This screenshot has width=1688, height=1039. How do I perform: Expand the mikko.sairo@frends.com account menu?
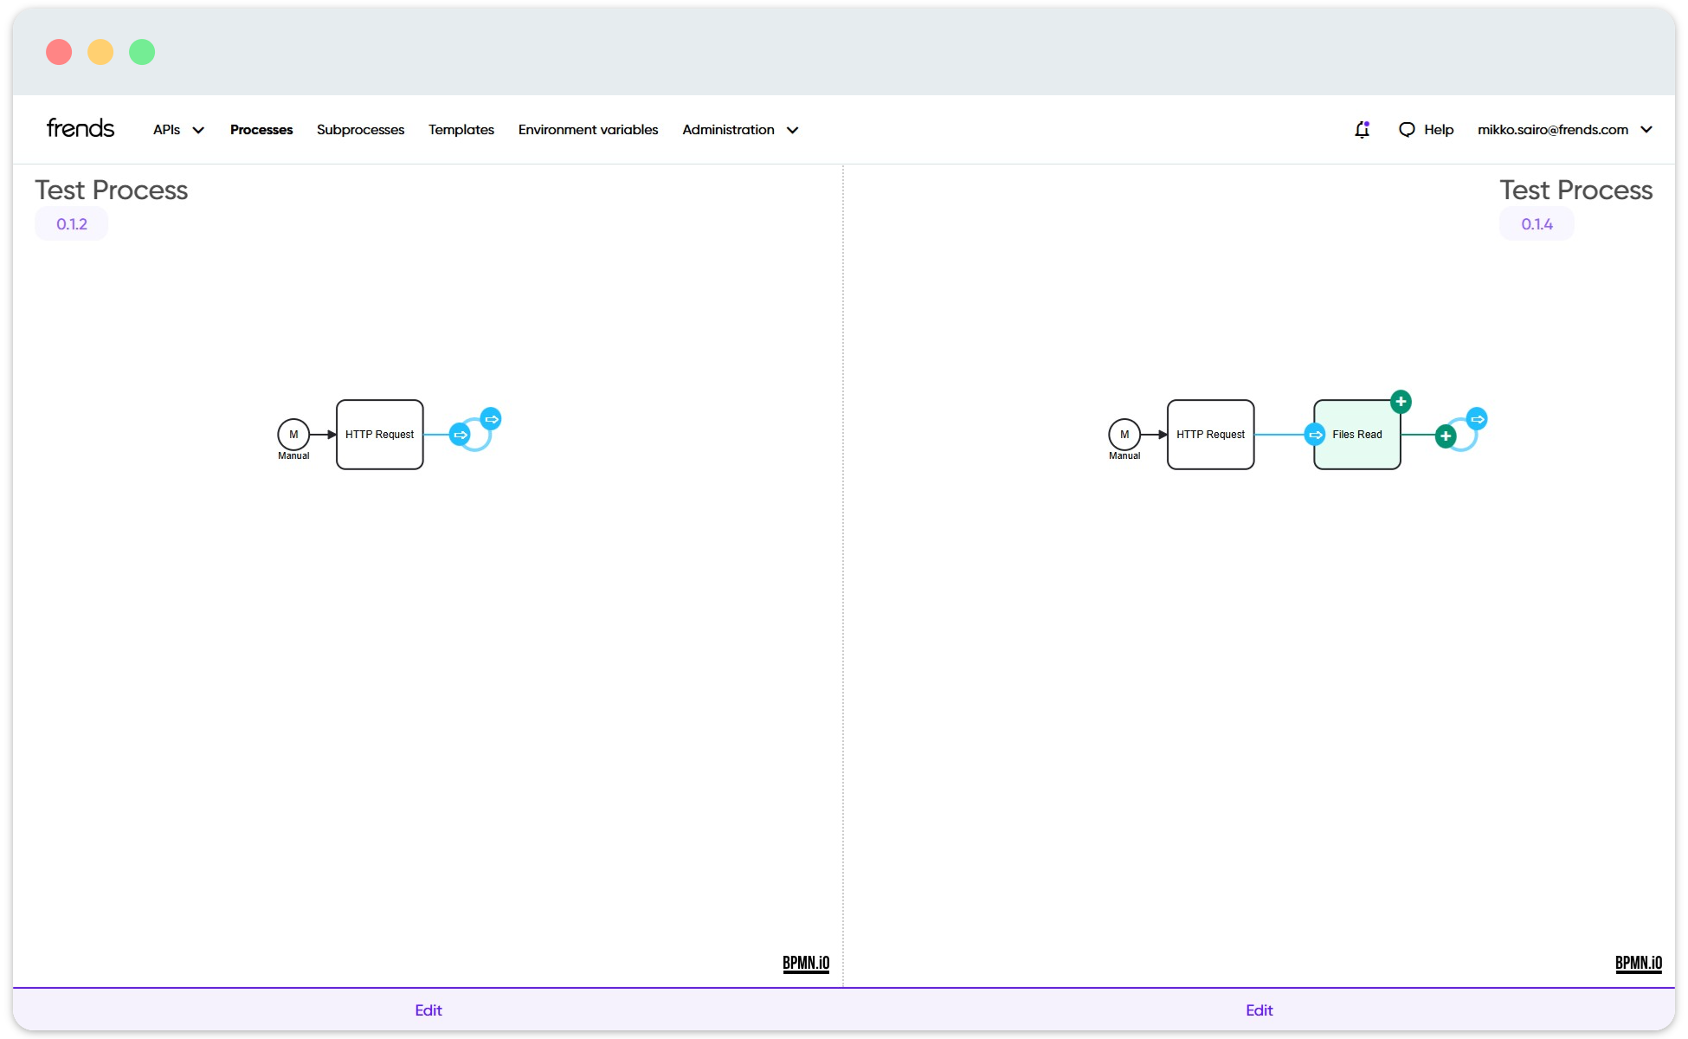pos(1565,129)
